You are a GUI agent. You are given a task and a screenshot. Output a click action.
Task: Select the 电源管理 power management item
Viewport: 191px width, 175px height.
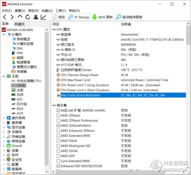21,62
